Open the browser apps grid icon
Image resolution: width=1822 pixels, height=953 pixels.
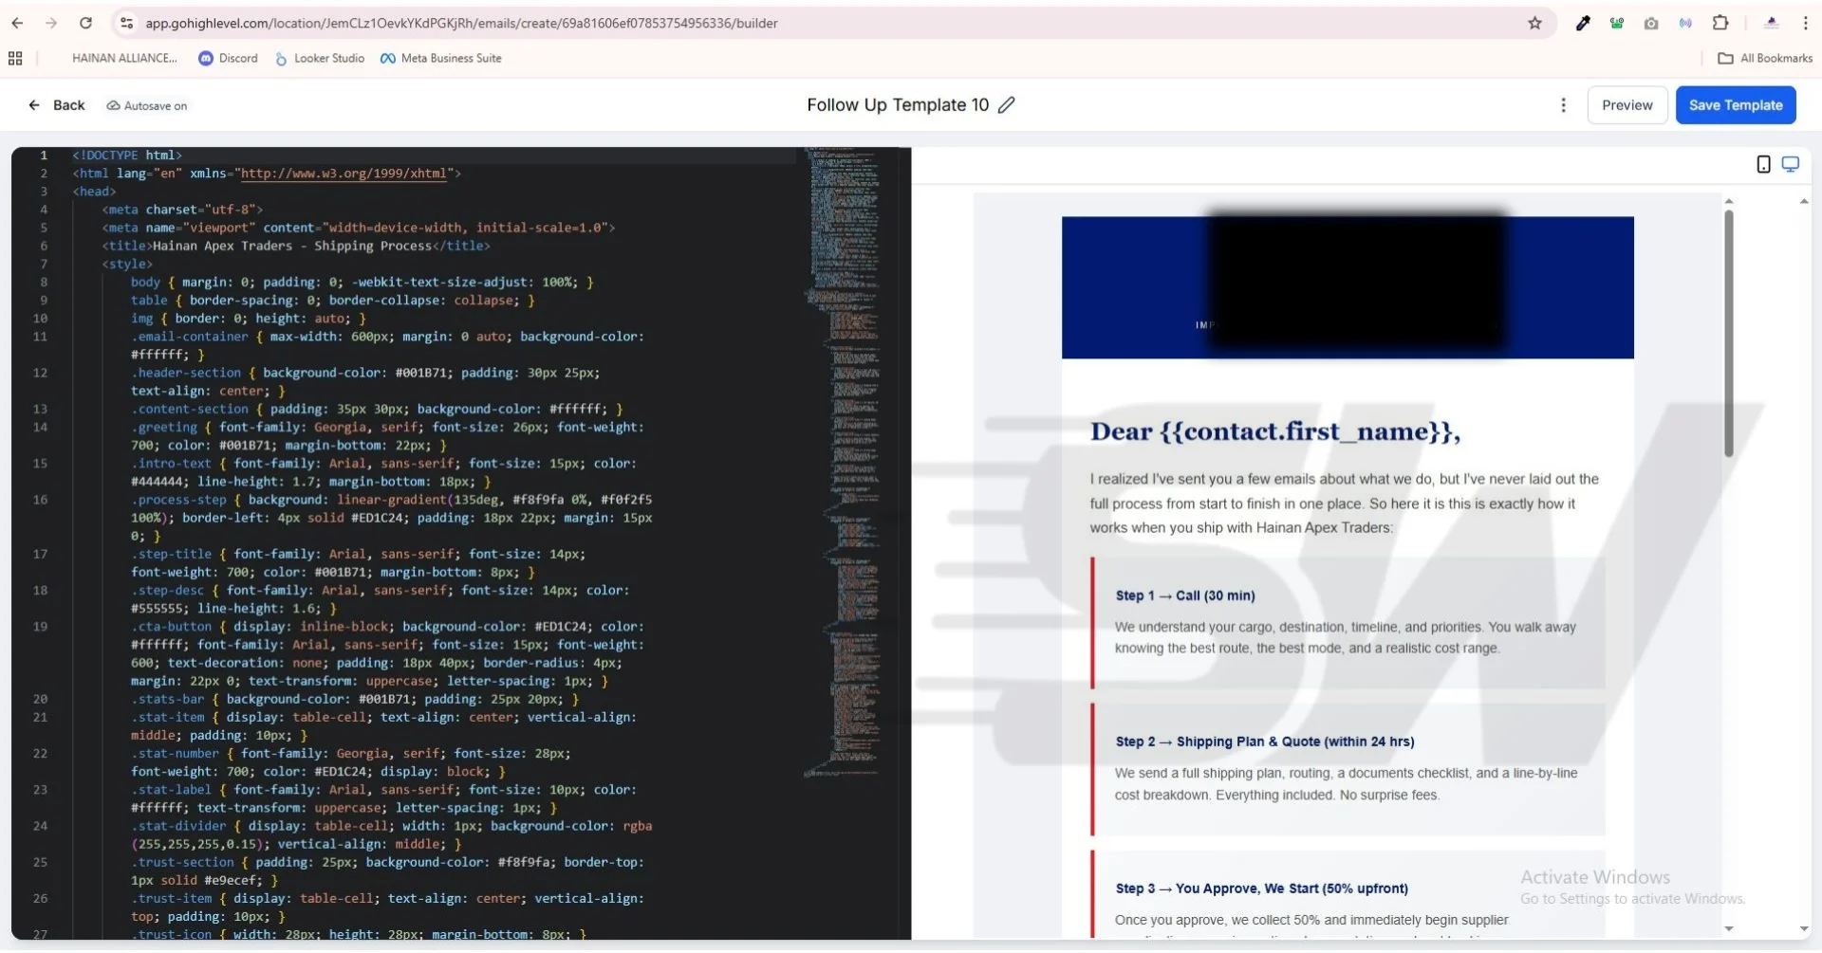[x=15, y=59]
